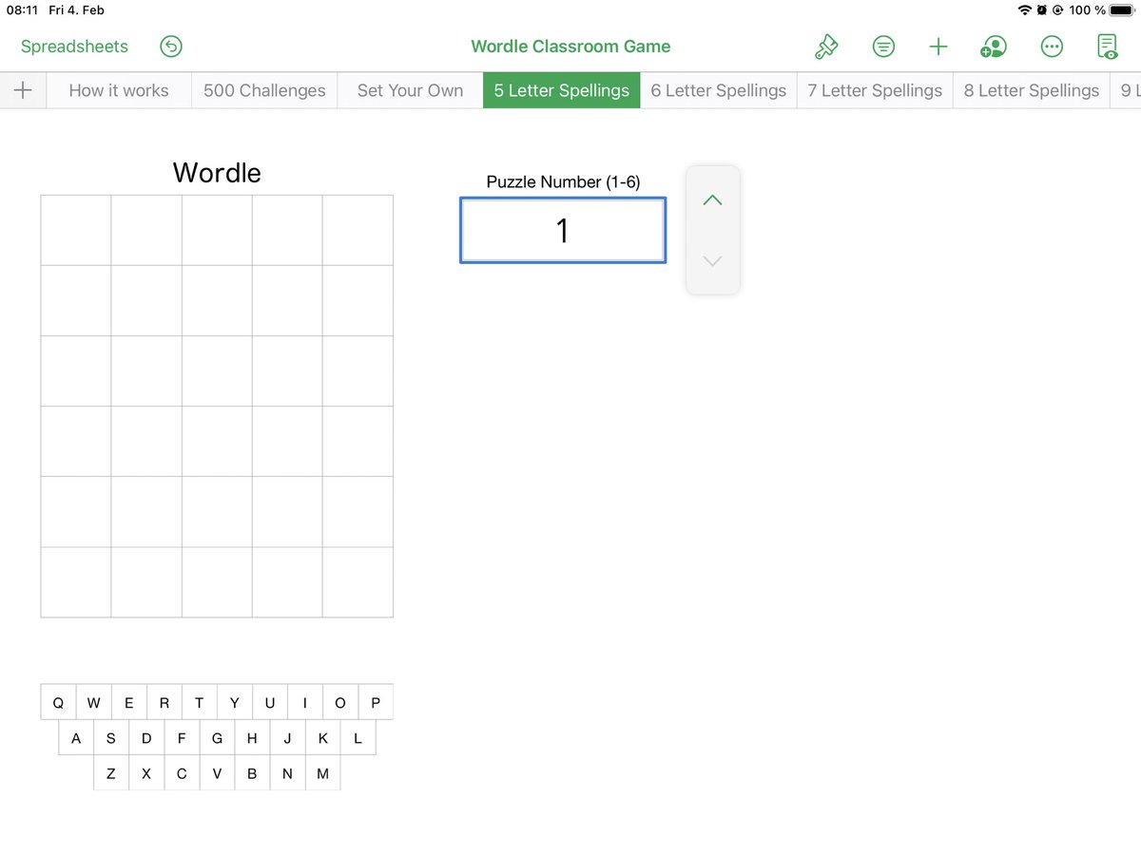Go back to Spreadsheets

point(74,47)
